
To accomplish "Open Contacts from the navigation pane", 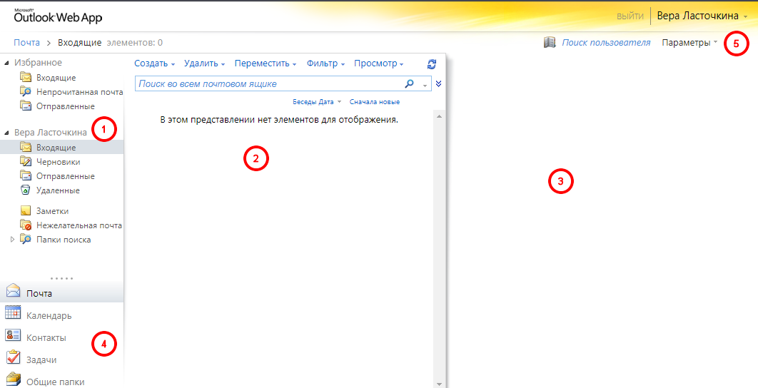I will (x=46, y=337).
